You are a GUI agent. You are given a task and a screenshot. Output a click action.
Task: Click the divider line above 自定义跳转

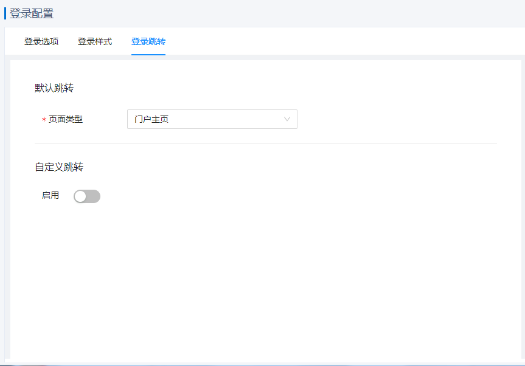pyautogui.click(x=265, y=144)
